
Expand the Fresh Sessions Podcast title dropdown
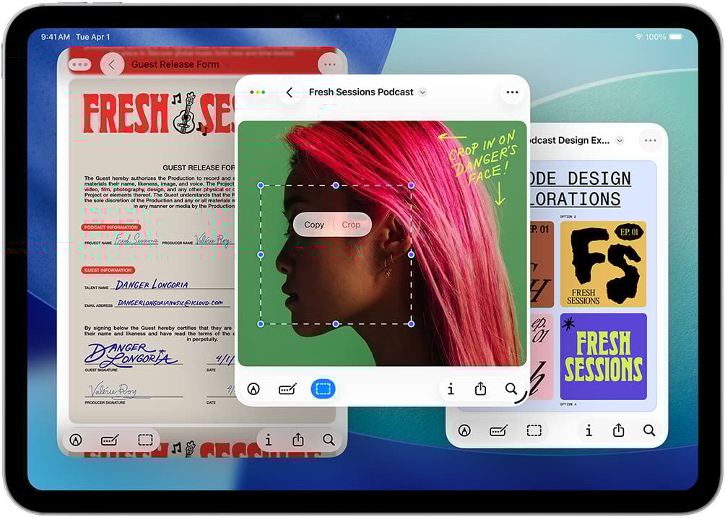[x=422, y=92]
